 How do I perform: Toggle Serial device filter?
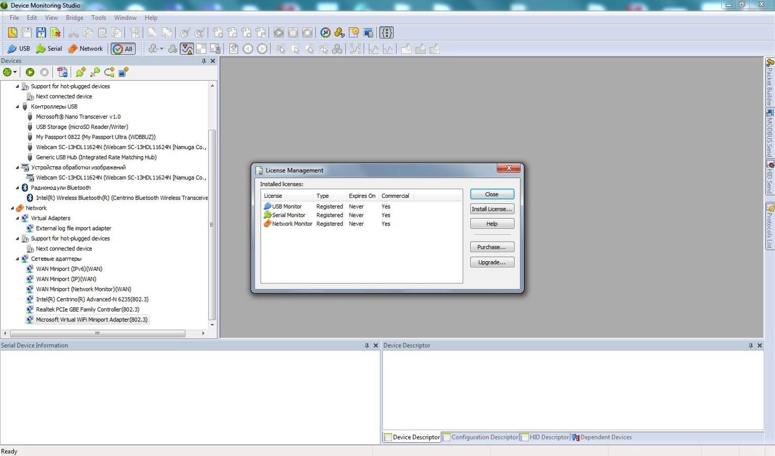coord(49,49)
